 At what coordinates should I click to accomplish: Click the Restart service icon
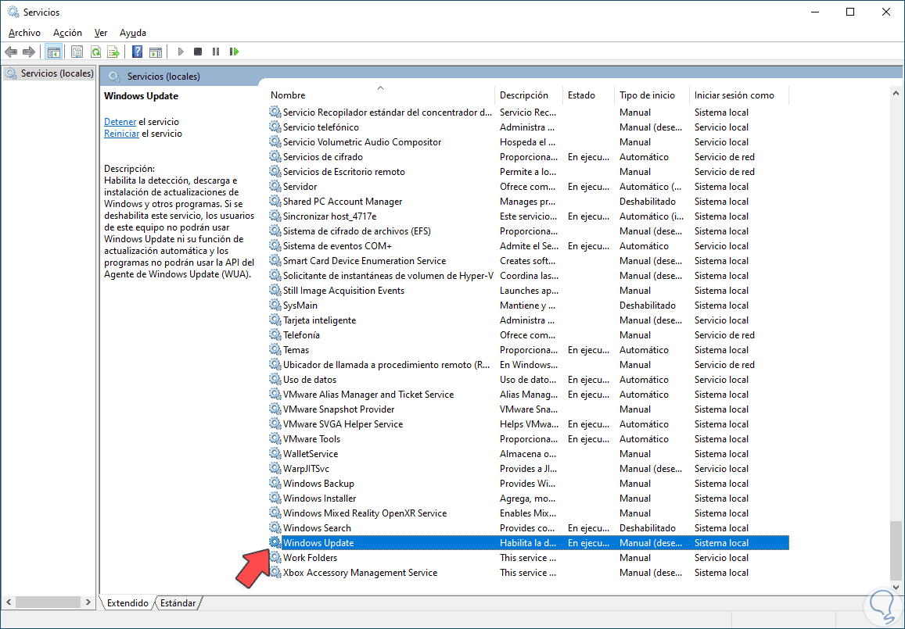[x=234, y=52]
